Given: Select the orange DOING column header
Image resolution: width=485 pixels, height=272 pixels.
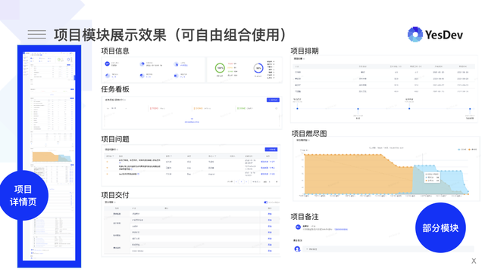Looking at the screenshot, I should (199, 108).
